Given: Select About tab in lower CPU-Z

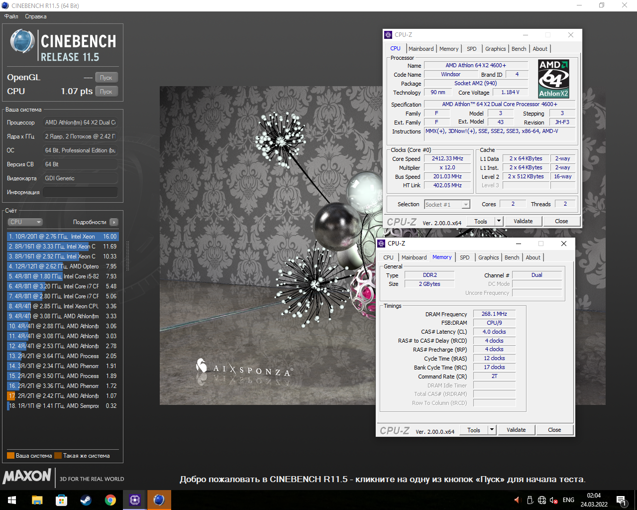Looking at the screenshot, I should (533, 257).
